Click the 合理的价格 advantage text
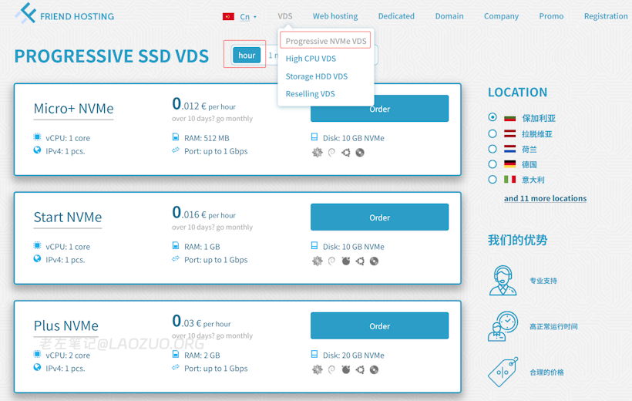 pos(546,372)
